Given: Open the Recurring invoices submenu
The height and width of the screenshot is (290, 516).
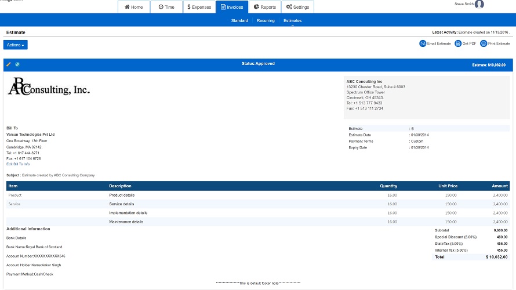Looking at the screenshot, I should click(x=266, y=21).
